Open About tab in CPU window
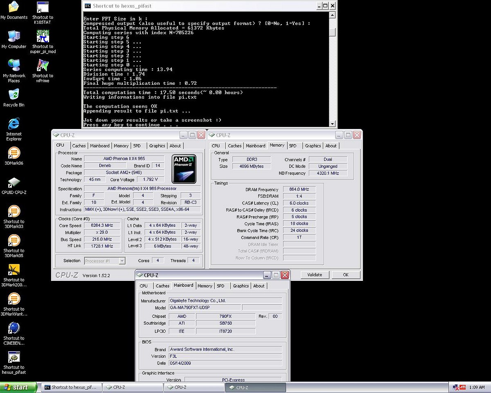 click(175, 146)
